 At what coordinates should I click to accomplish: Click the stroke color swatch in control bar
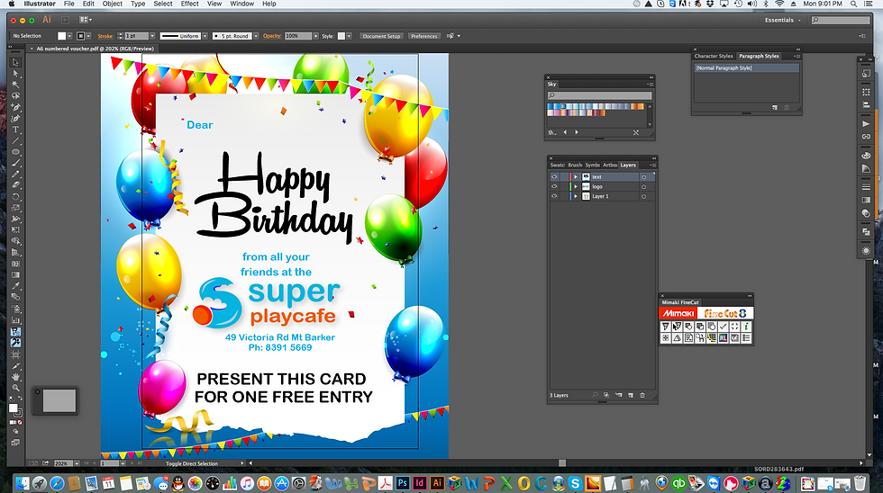pos(80,36)
